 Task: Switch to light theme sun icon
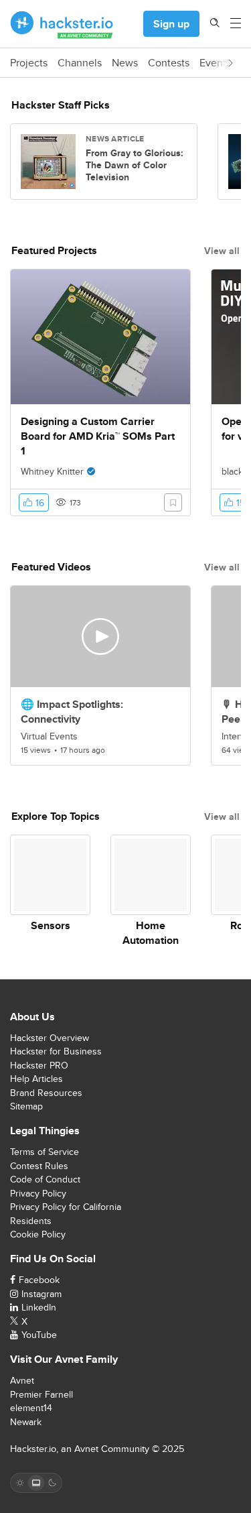coord(20,1483)
